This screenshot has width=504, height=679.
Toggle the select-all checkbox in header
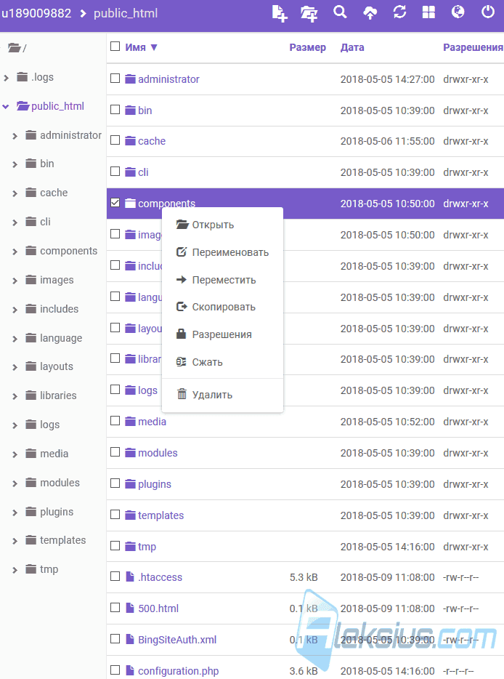click(x=115, y=47)
